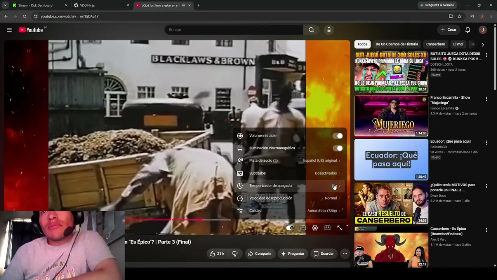Open Pista de audio options

pyautogui.click(x=290, y=161)
